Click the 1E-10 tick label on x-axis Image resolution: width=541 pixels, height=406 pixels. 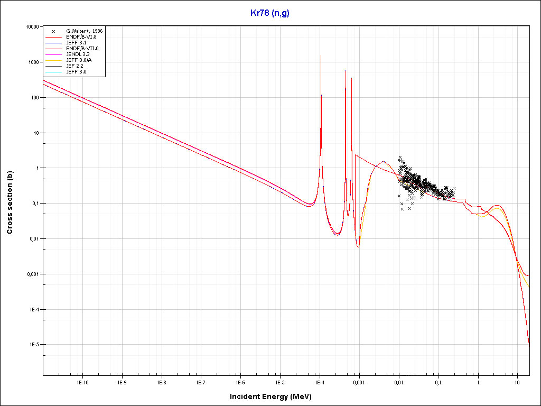click(x=82, y=382)
